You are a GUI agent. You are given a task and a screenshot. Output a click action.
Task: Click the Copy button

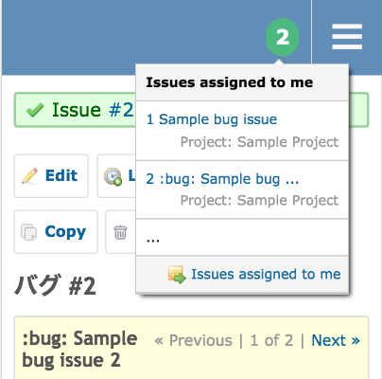[x=56, y=232]
